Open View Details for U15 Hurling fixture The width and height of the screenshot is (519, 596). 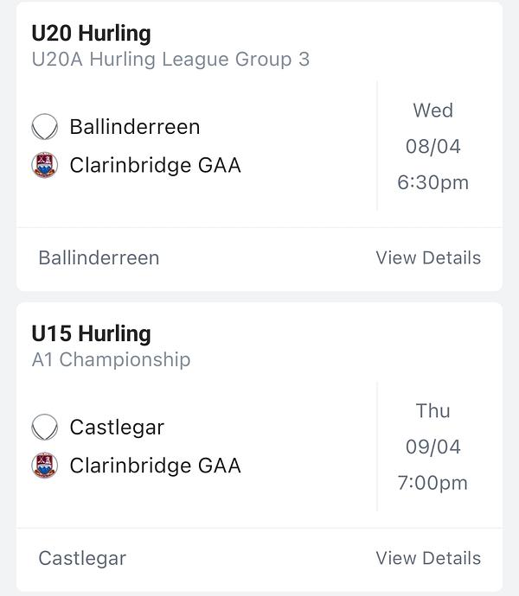coord(428,558)
